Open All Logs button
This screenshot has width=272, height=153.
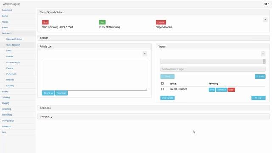point(258,98)
